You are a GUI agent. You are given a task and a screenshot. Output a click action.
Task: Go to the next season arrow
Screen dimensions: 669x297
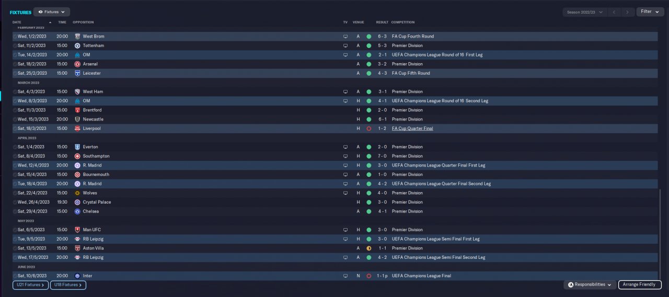(x=628, y=11)
